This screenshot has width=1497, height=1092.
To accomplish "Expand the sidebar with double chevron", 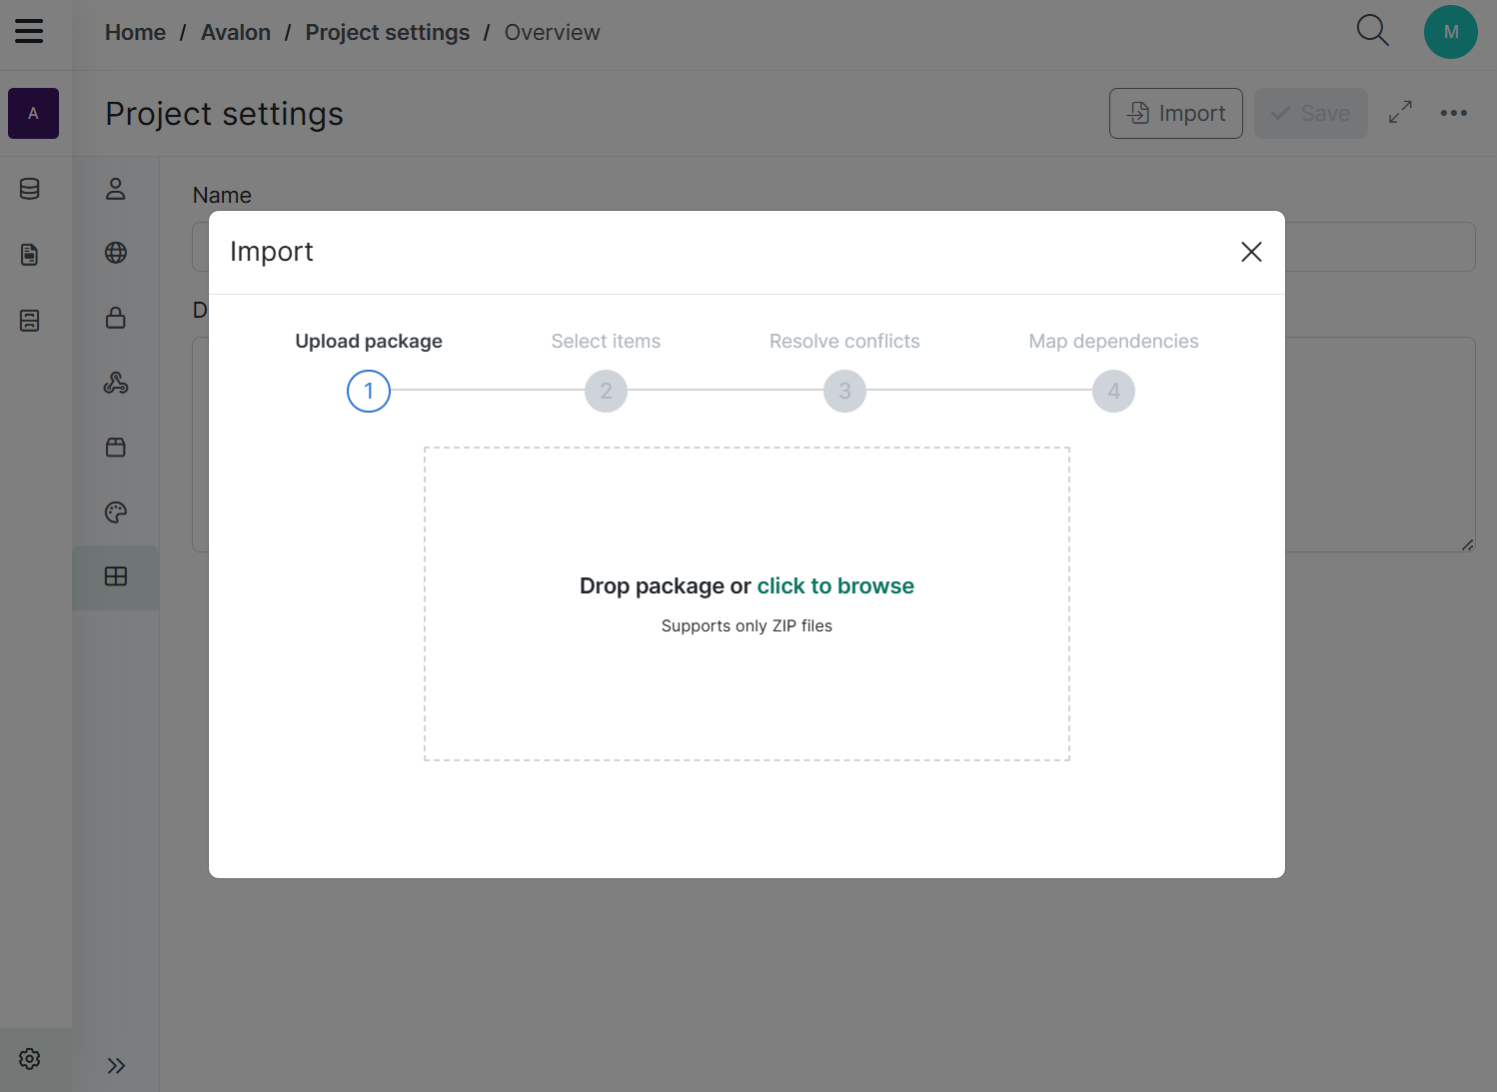I will [x=116, y=1065].
